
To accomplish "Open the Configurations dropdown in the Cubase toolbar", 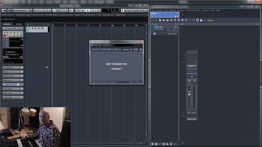I will [x=22, y=10].
